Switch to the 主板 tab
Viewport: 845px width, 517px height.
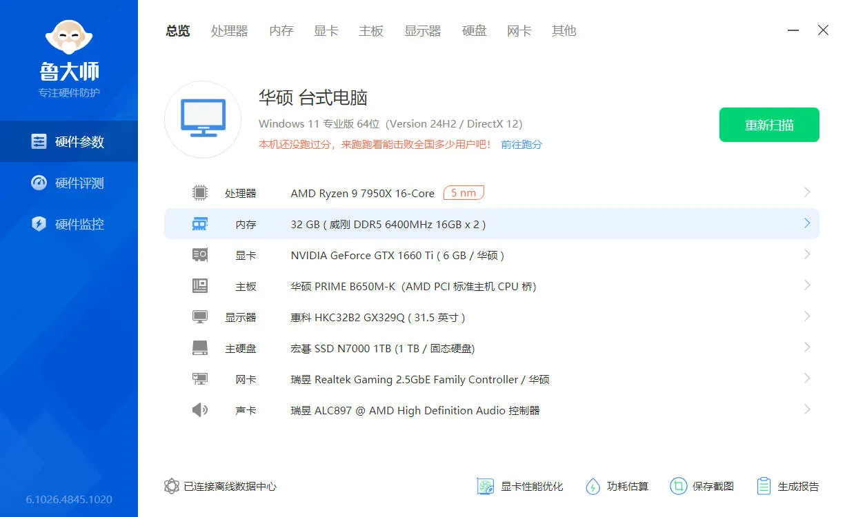(371, 31)
